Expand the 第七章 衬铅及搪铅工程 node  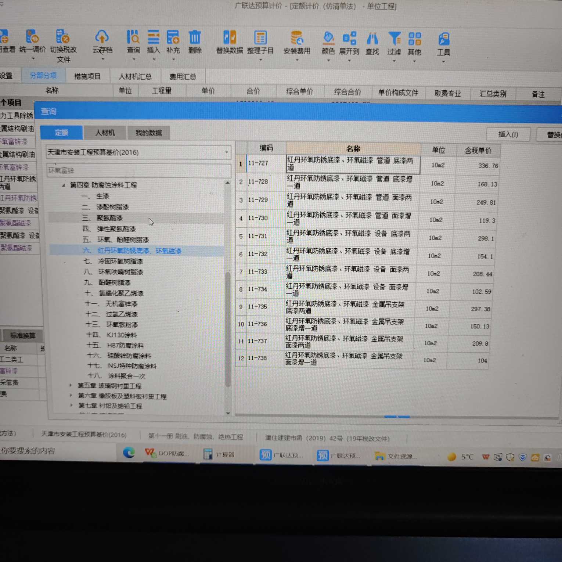[71, 405]
